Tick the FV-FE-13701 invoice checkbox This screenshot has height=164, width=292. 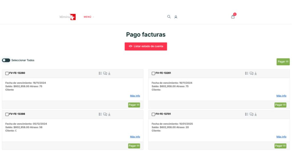tap(153, 114)
